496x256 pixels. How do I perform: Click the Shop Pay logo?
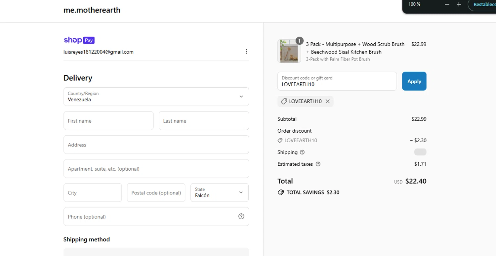[x=79, y=40]
